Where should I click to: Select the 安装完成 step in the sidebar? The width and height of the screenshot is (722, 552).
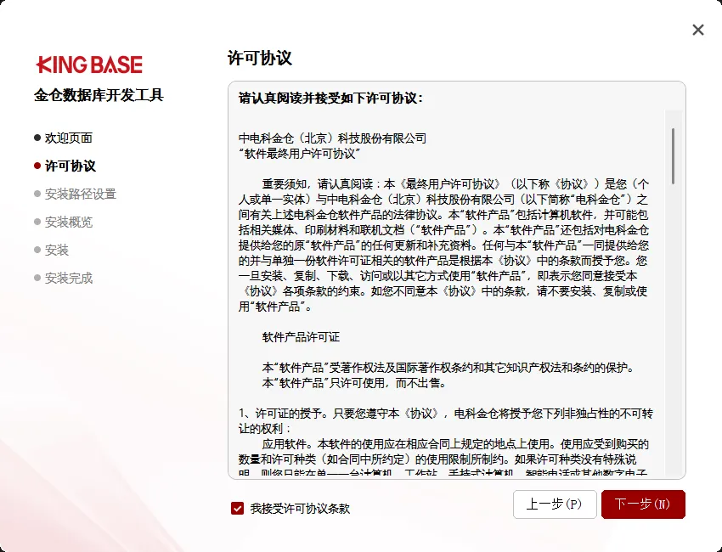pyautogui.click(x=68, y=278)
